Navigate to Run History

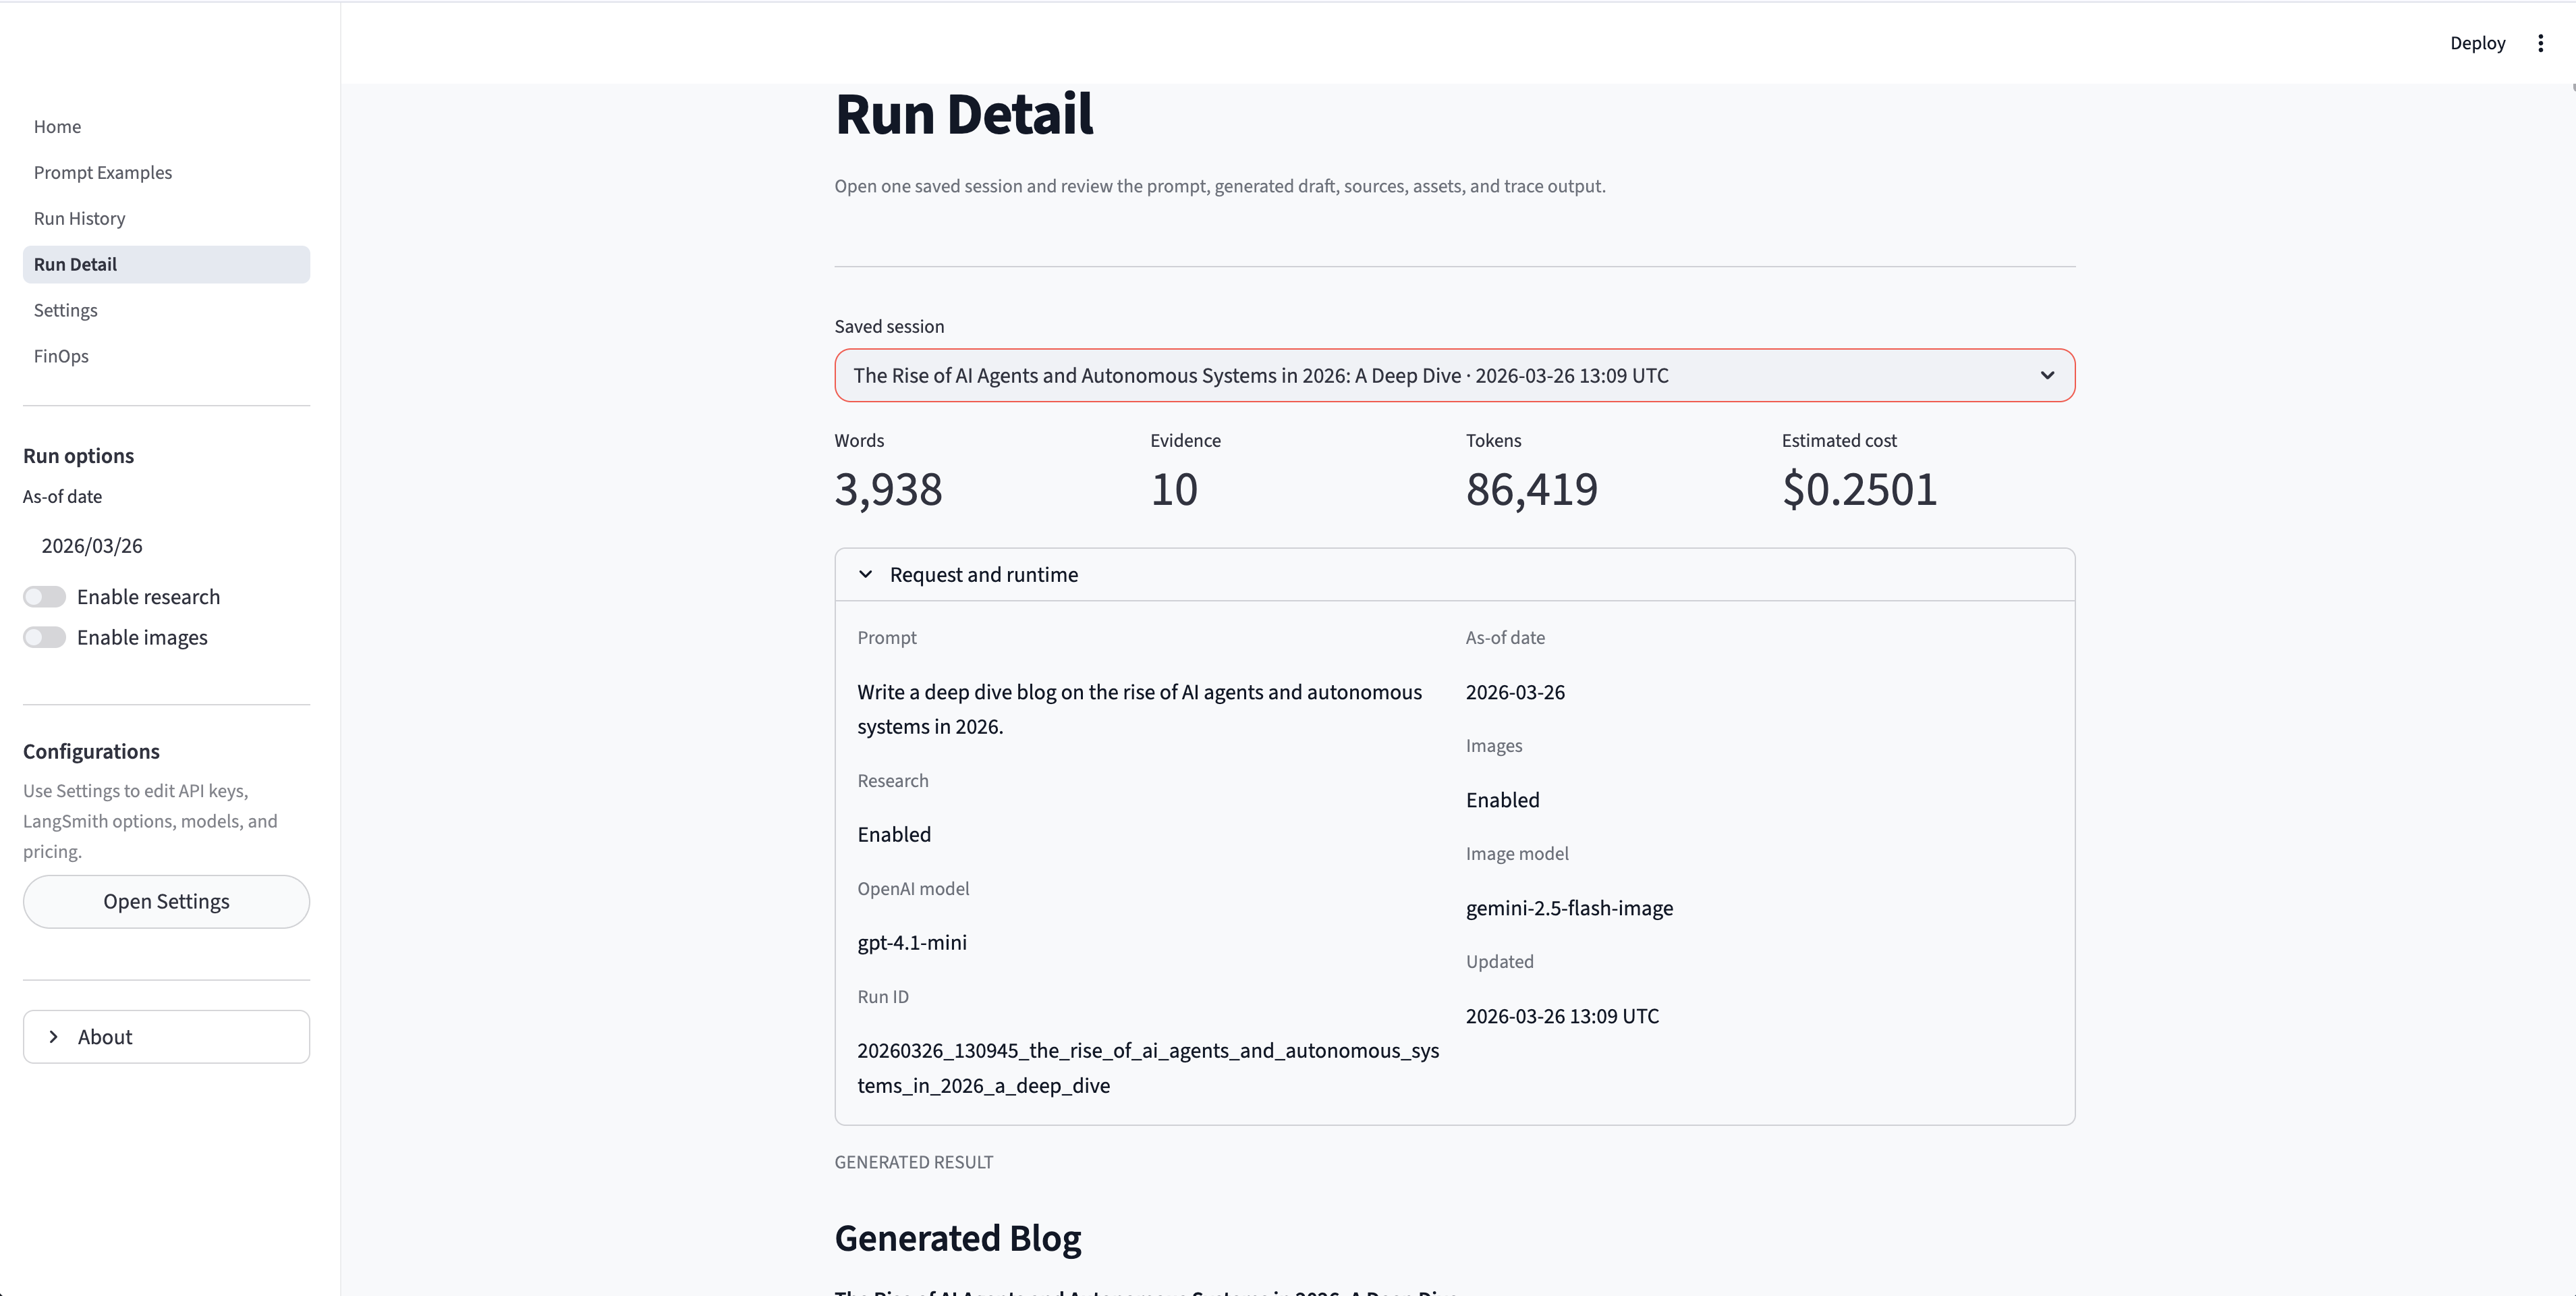coord(79,219)
